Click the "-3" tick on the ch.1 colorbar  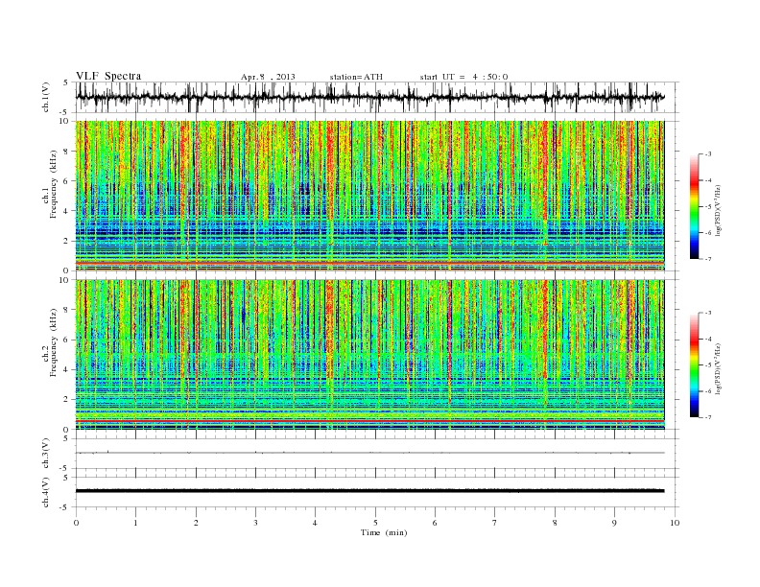point(707,154)
